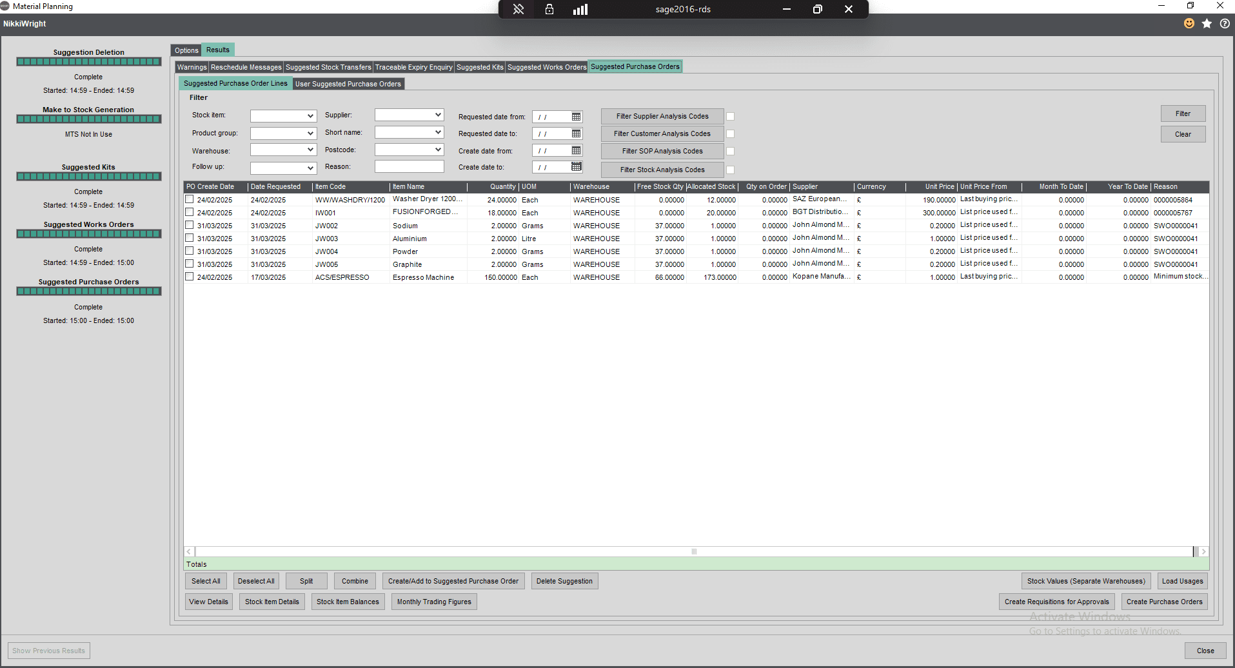Screen dimensions: 1235x668
Task: Open the Suggested Works Orders tab
Action: point(547,67)
